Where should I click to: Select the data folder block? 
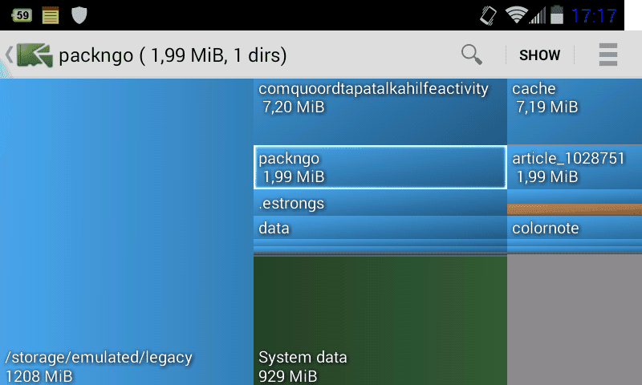(380, 228)
